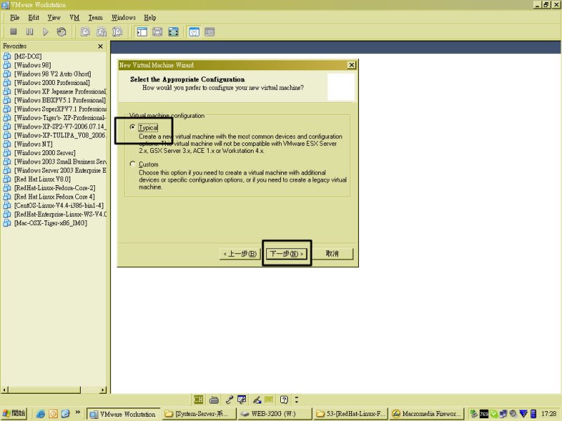The image size is (562, 421).
Task: Switch to Quick Switch mode icon
Action: [157, 32]
